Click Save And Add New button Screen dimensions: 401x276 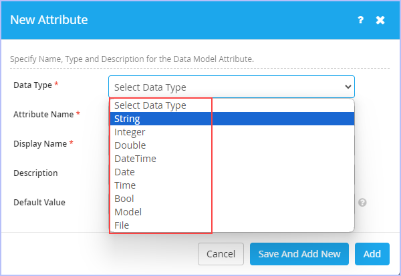[x=299, y=254]
